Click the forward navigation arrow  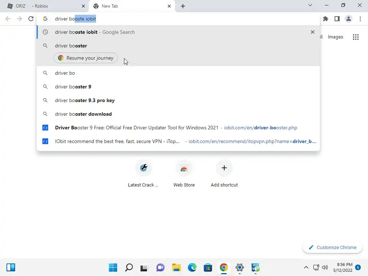pos(19,19)
